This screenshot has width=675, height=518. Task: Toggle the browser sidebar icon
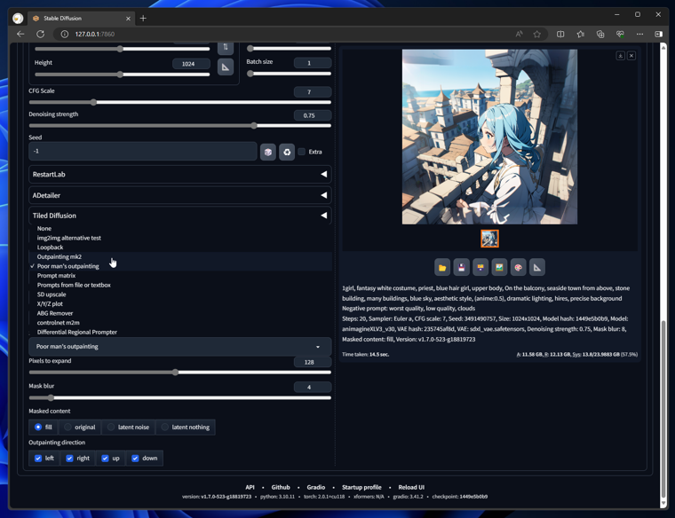point(659,34)
